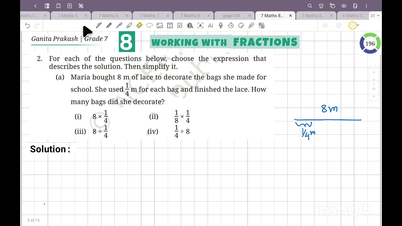Open the translate tool
This screenshot has height=226, width=402.
(261, 25)
